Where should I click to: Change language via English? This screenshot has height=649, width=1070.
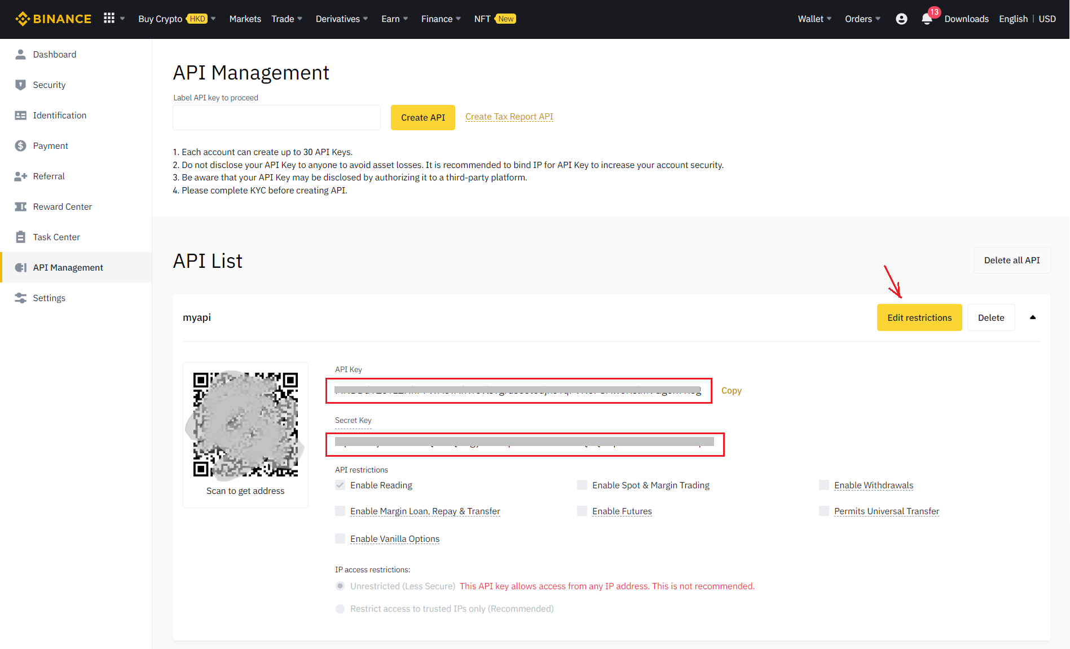1013,19
